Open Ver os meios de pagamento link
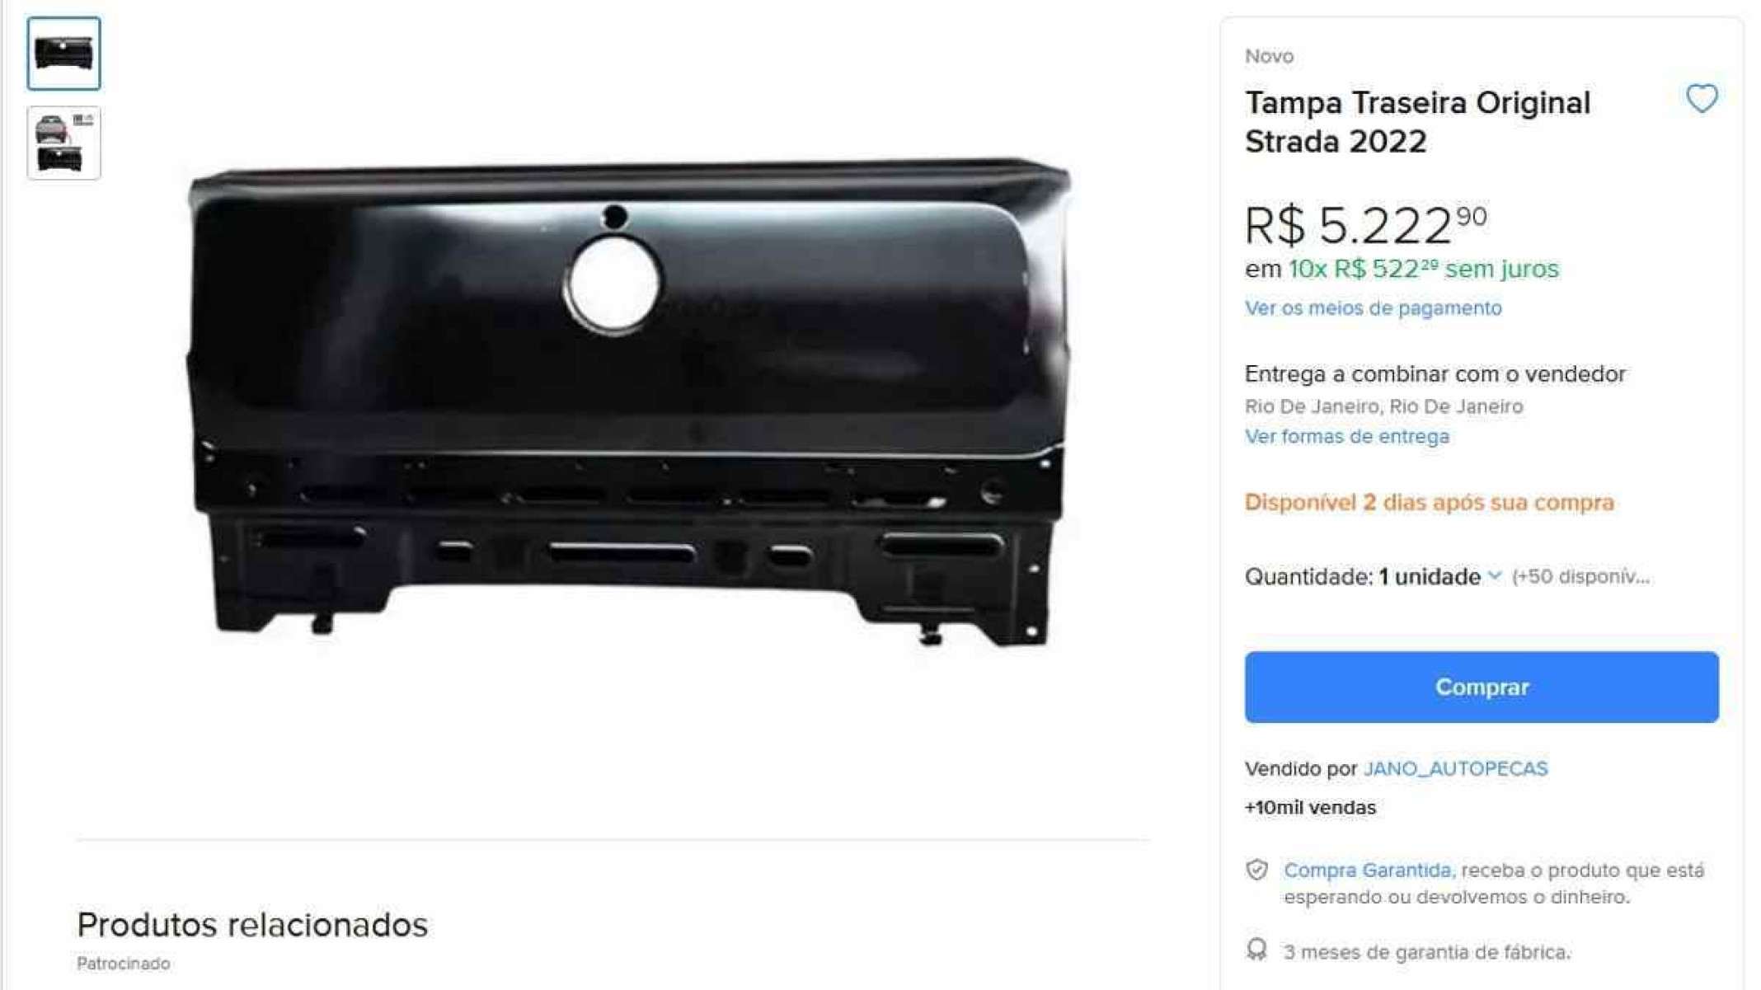Image resolution: width=1761 pixels, height=990 pixels. (x=1373, y=308)
